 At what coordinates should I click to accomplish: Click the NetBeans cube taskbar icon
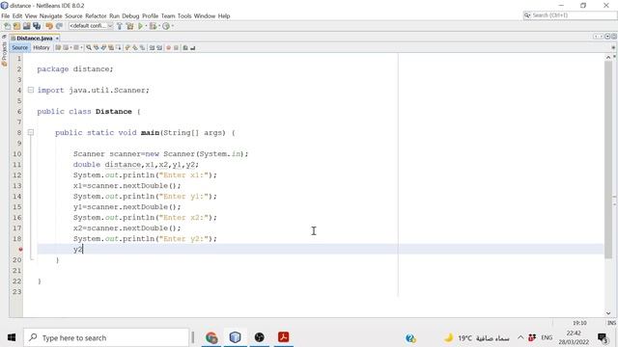point(236,337)
